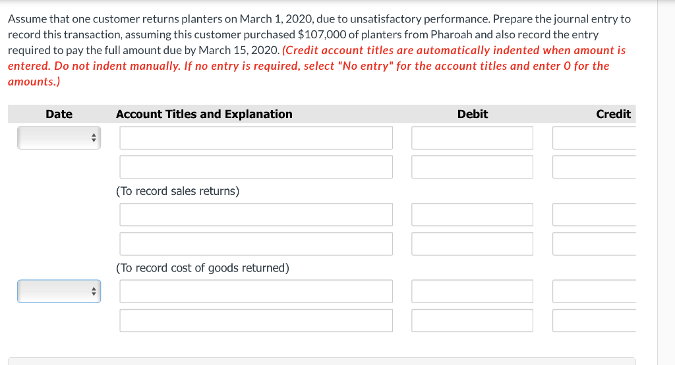Screen dimensions: 675x365
Task: Click Credit field directly above cost of goods note
Action: coord(594,244)
